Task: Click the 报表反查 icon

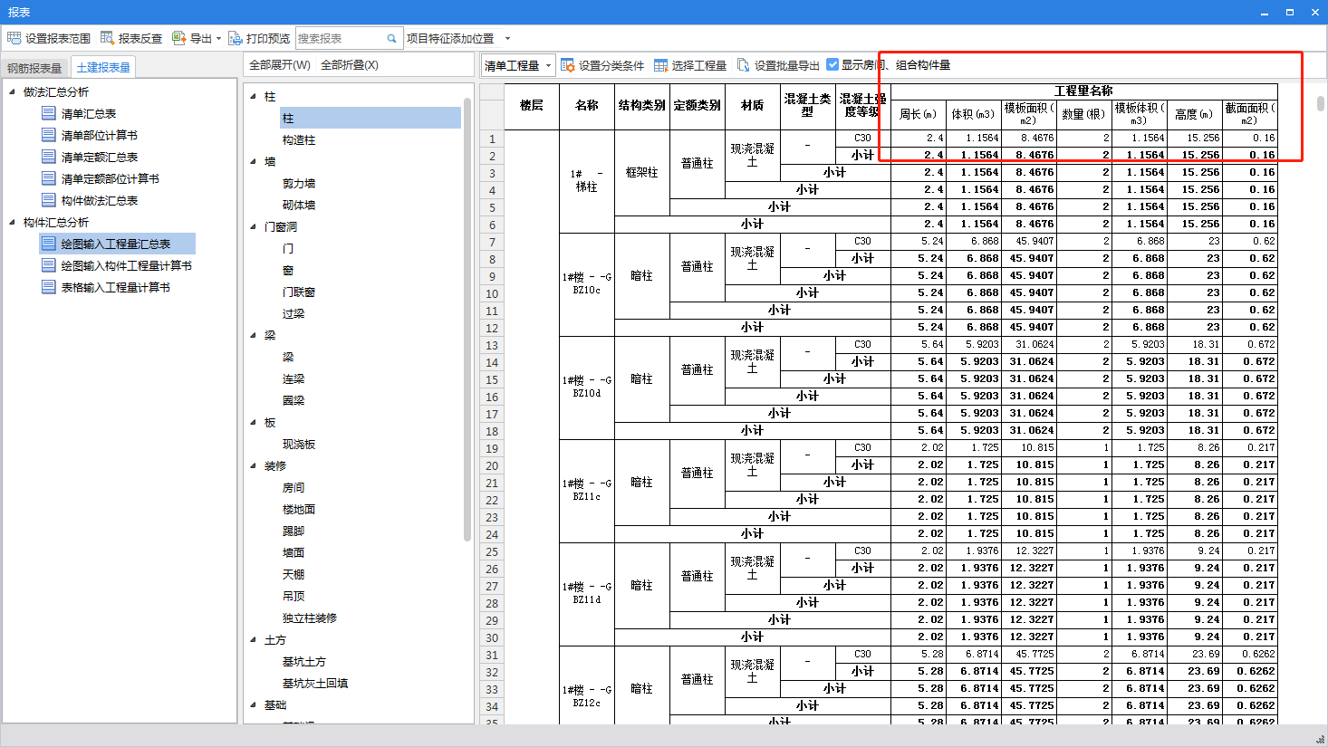Action: [107, 38]
